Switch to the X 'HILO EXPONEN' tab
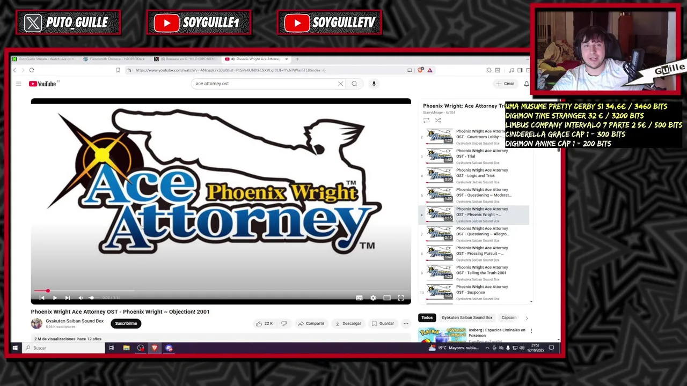Image resolution: width=687 pixels, height=386 pixels. click(x=187, y=59)
